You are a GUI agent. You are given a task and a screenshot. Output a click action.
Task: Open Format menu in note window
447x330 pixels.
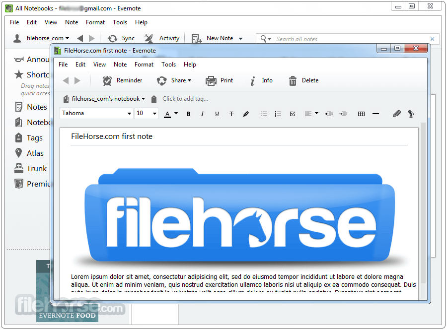144,65
